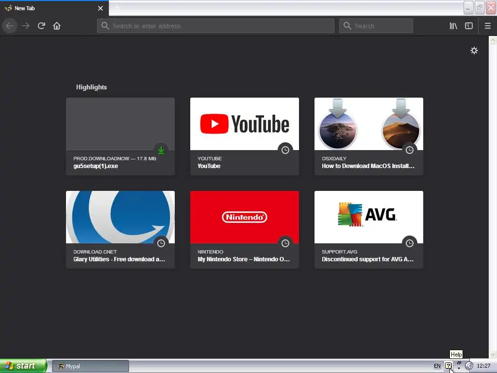Open the Library bookmarks icon
This screenshot has height=373, width=497.
click(453, 26)
